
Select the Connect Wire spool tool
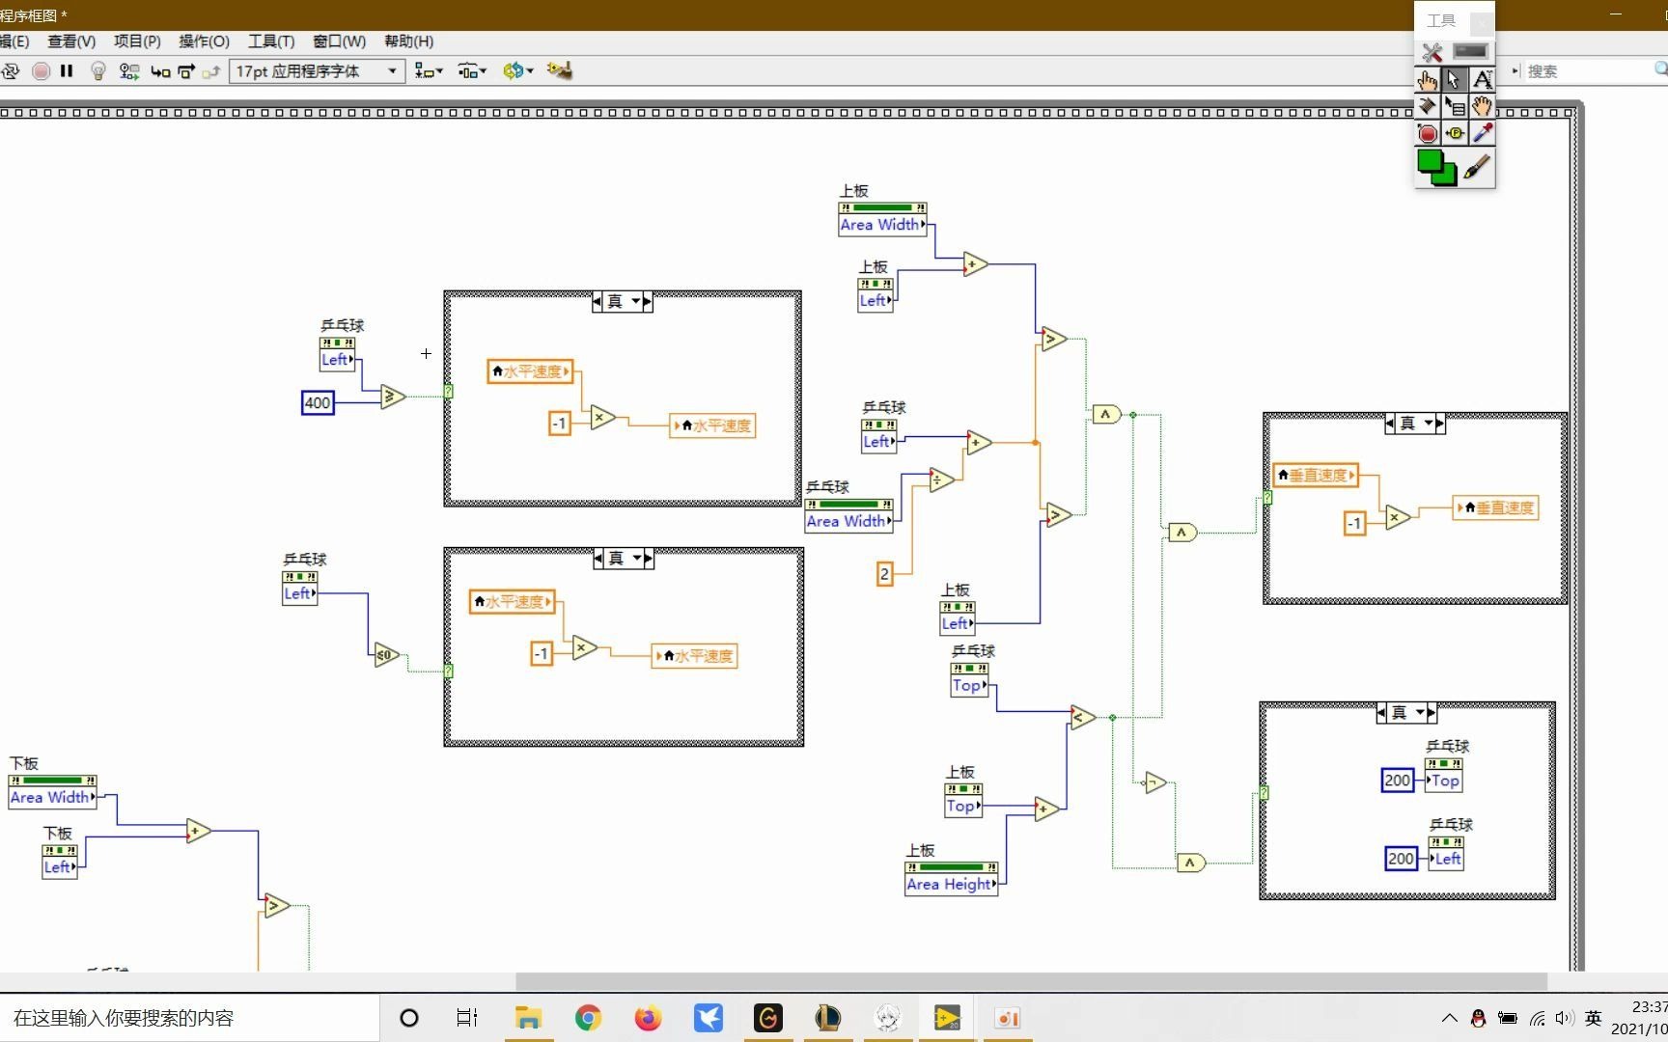[1427, 106]
